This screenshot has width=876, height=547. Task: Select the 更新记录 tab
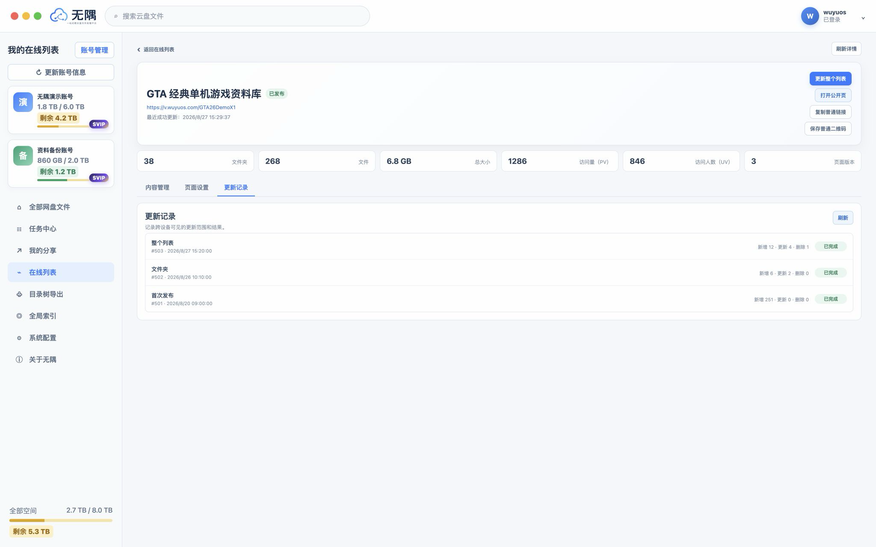click(236, 188)
